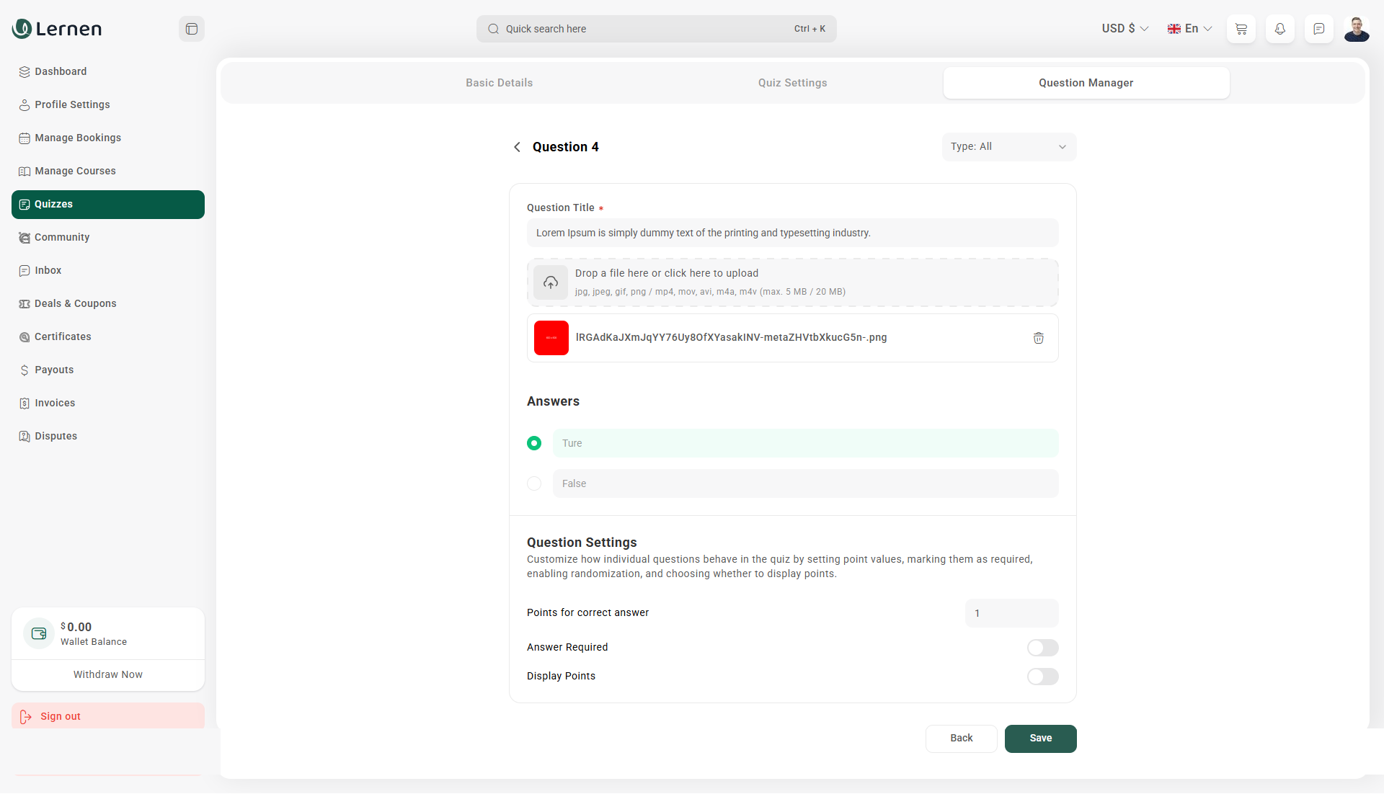This screenshot has height=794, width=1384.
Task: Expand the Type: All dropdown
Action: point(1008,147)
